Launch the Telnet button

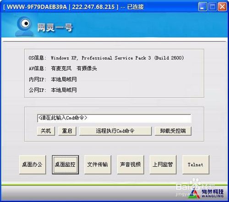[196, 165]
